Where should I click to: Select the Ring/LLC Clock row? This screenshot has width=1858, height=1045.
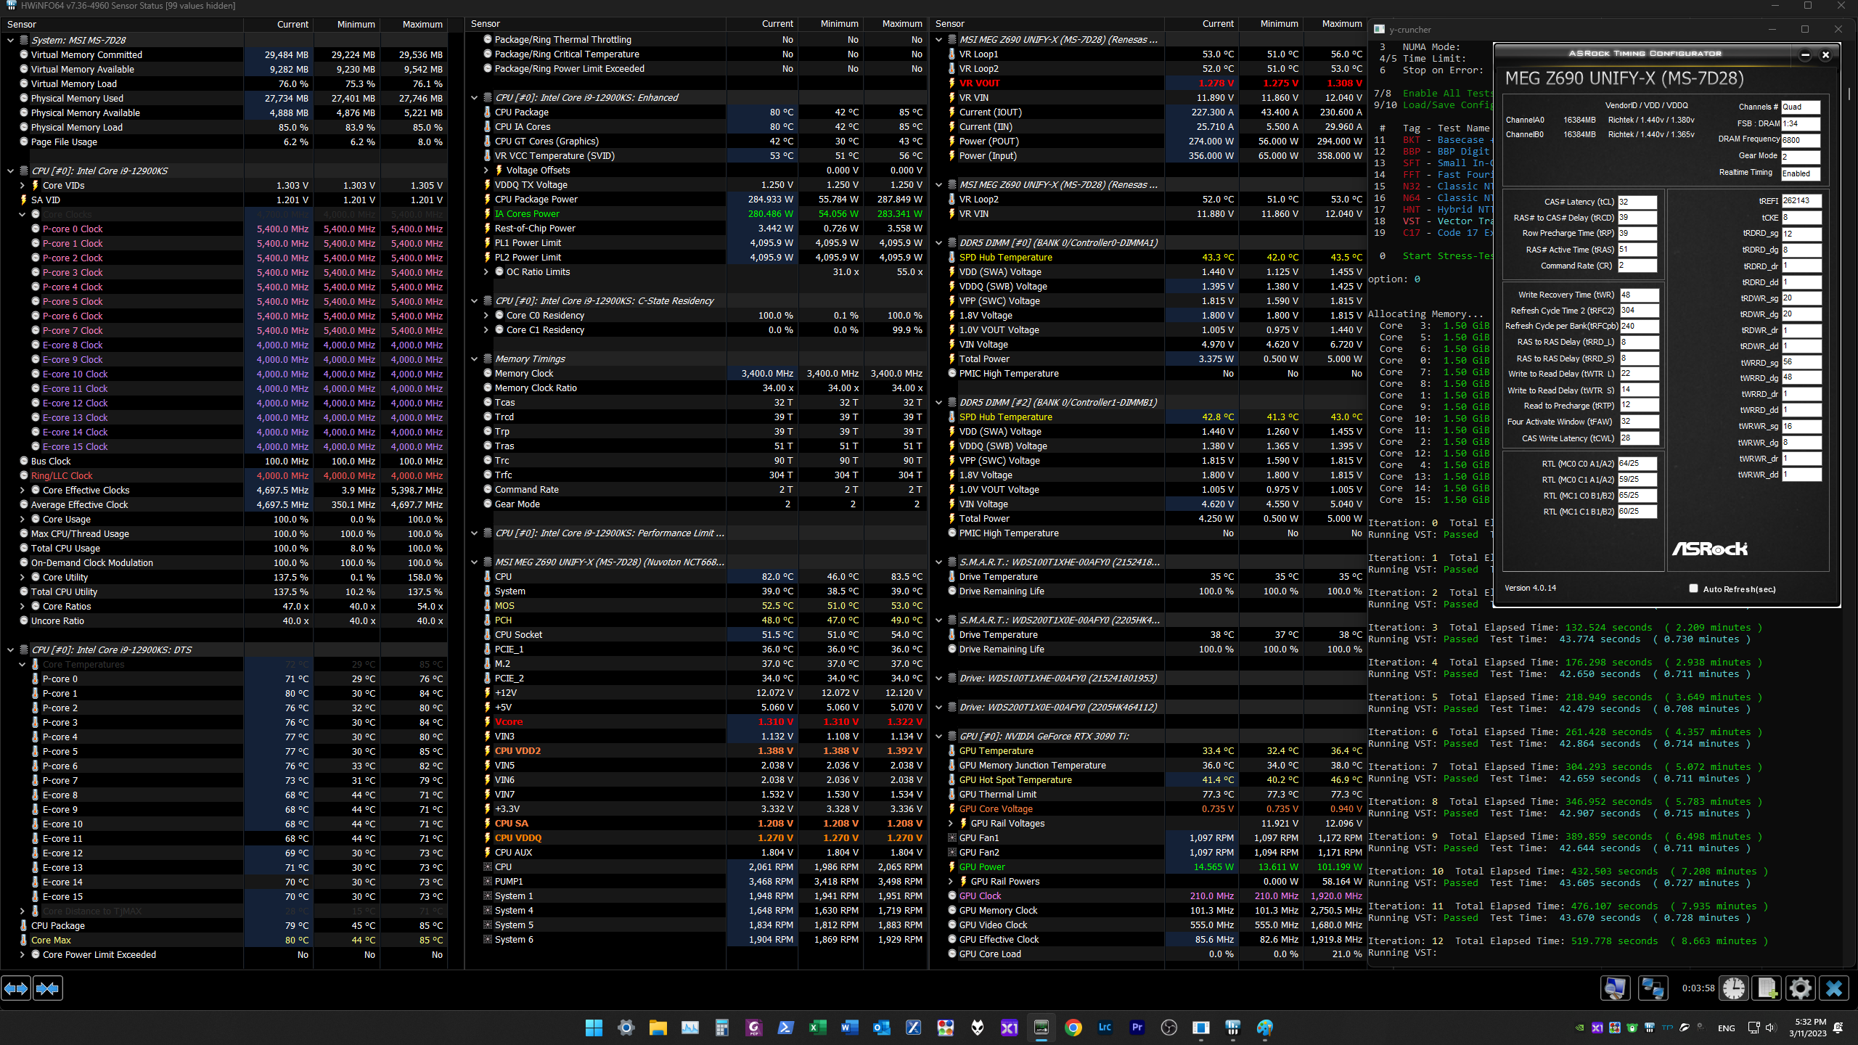point(224,476)
